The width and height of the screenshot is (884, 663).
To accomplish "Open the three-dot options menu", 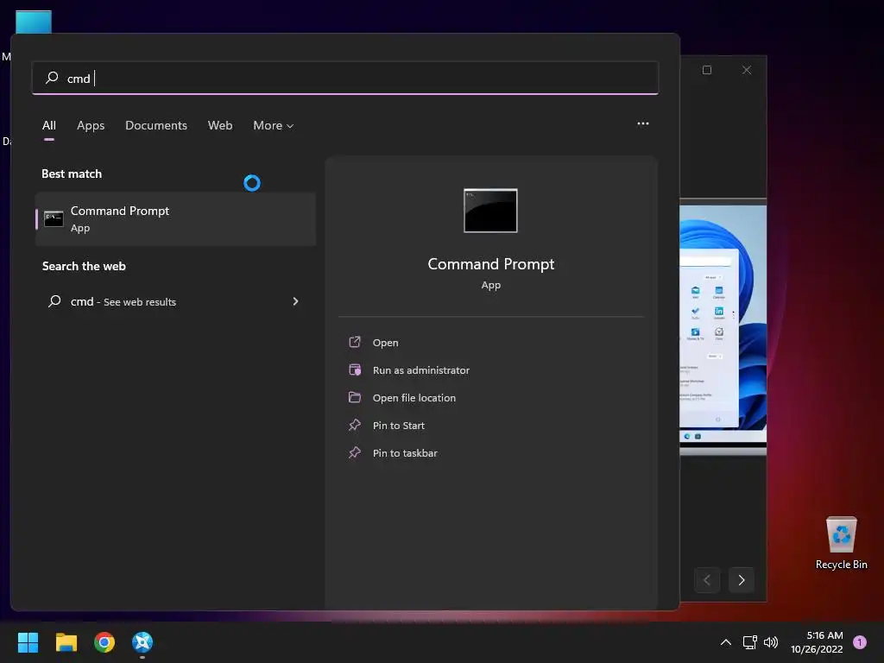I will (642, 123).
